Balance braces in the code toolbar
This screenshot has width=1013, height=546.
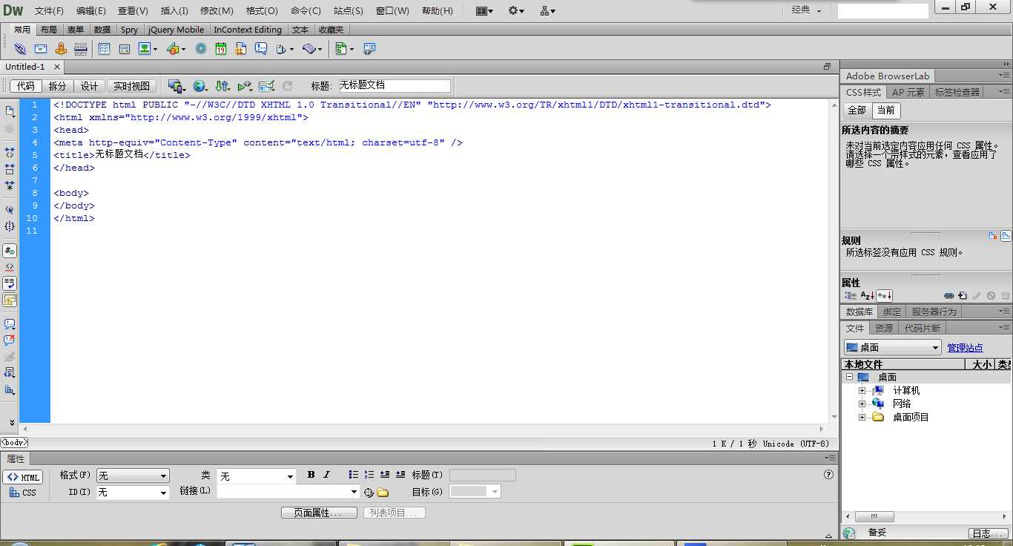click(10, 226)
